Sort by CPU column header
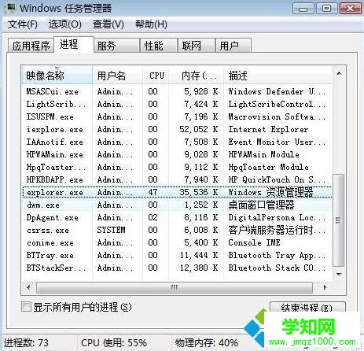 [x=156, y=76]
